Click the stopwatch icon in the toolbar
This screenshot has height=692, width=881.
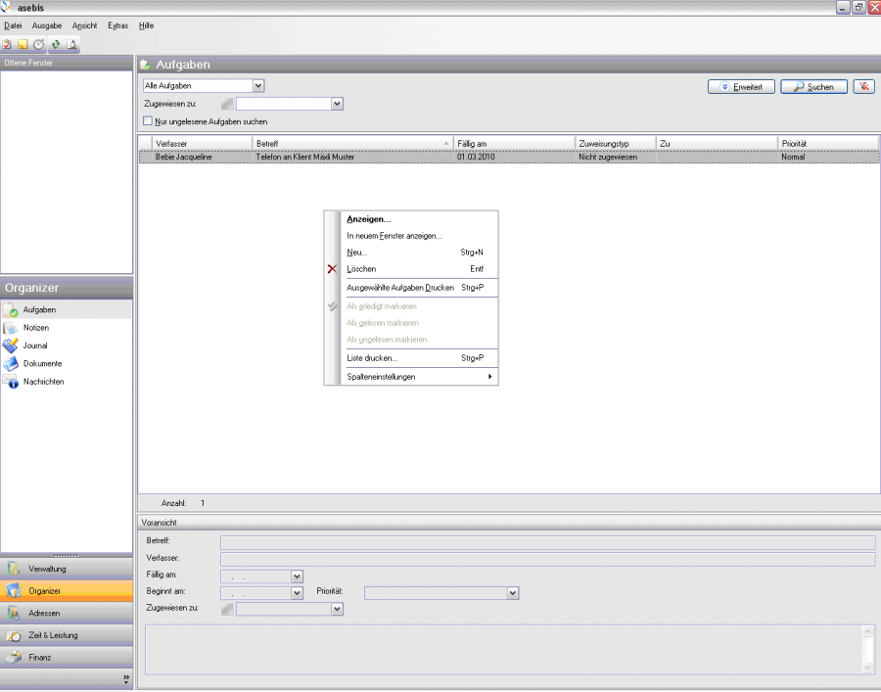click(x=39, y=44)
